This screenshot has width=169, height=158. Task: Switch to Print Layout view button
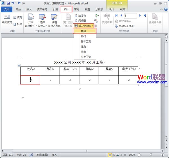110,155
